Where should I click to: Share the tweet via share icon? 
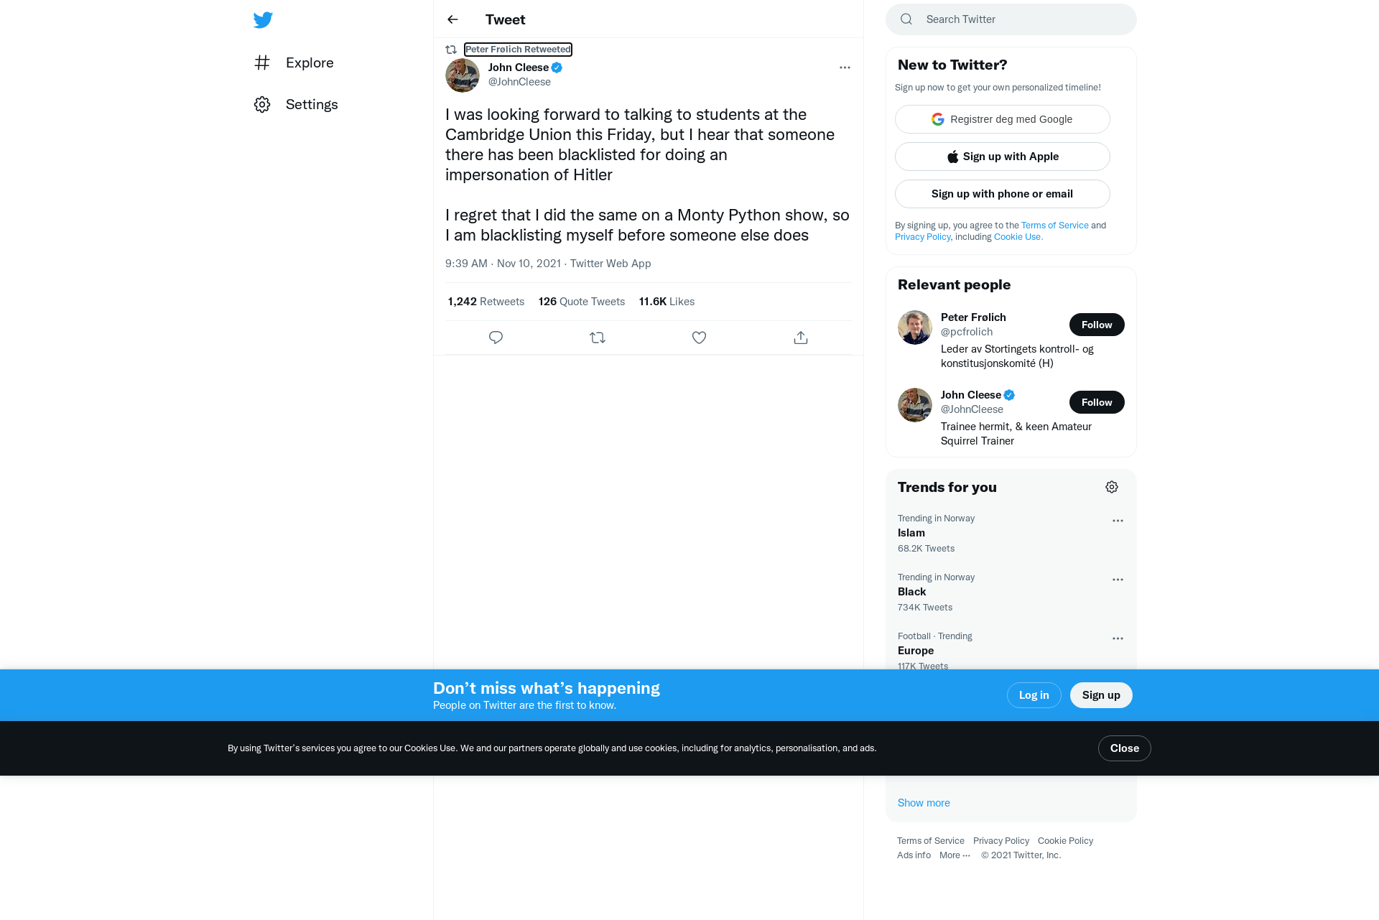(801, 338)
